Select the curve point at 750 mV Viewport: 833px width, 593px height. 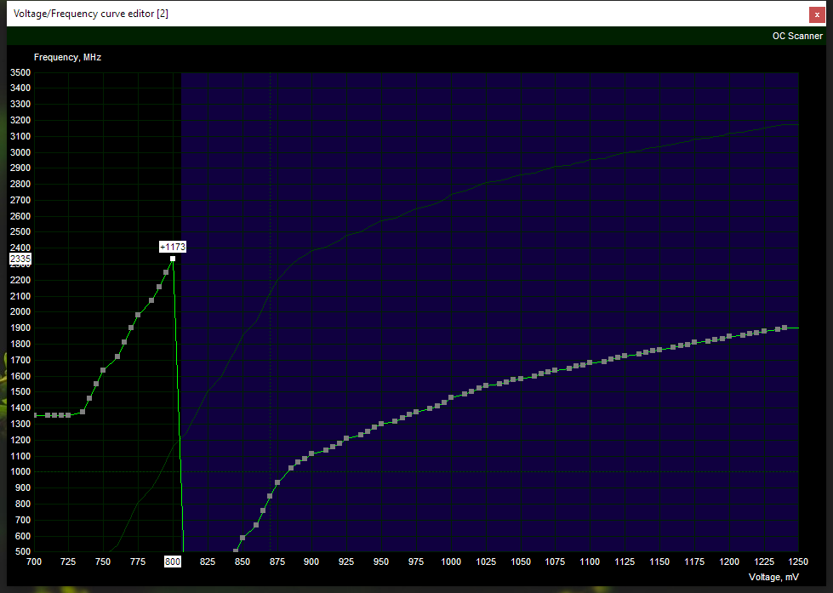click(x=103, y=370)
